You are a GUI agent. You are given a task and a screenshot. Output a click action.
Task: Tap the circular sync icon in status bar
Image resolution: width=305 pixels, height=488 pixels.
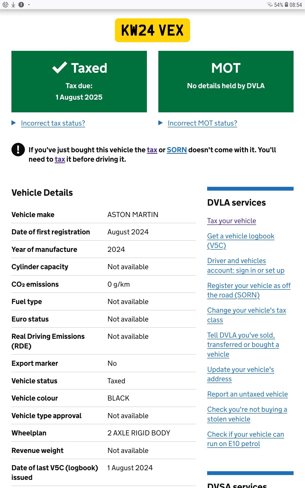tap(5, 5)
